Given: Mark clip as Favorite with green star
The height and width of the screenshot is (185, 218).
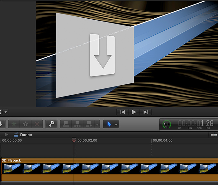Looking at the screenshot, I should coord(14,124).
